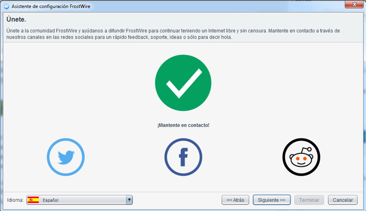Open the Idioma language dropdown
This screenshot has height=211, width=366.
click(80, 200)
